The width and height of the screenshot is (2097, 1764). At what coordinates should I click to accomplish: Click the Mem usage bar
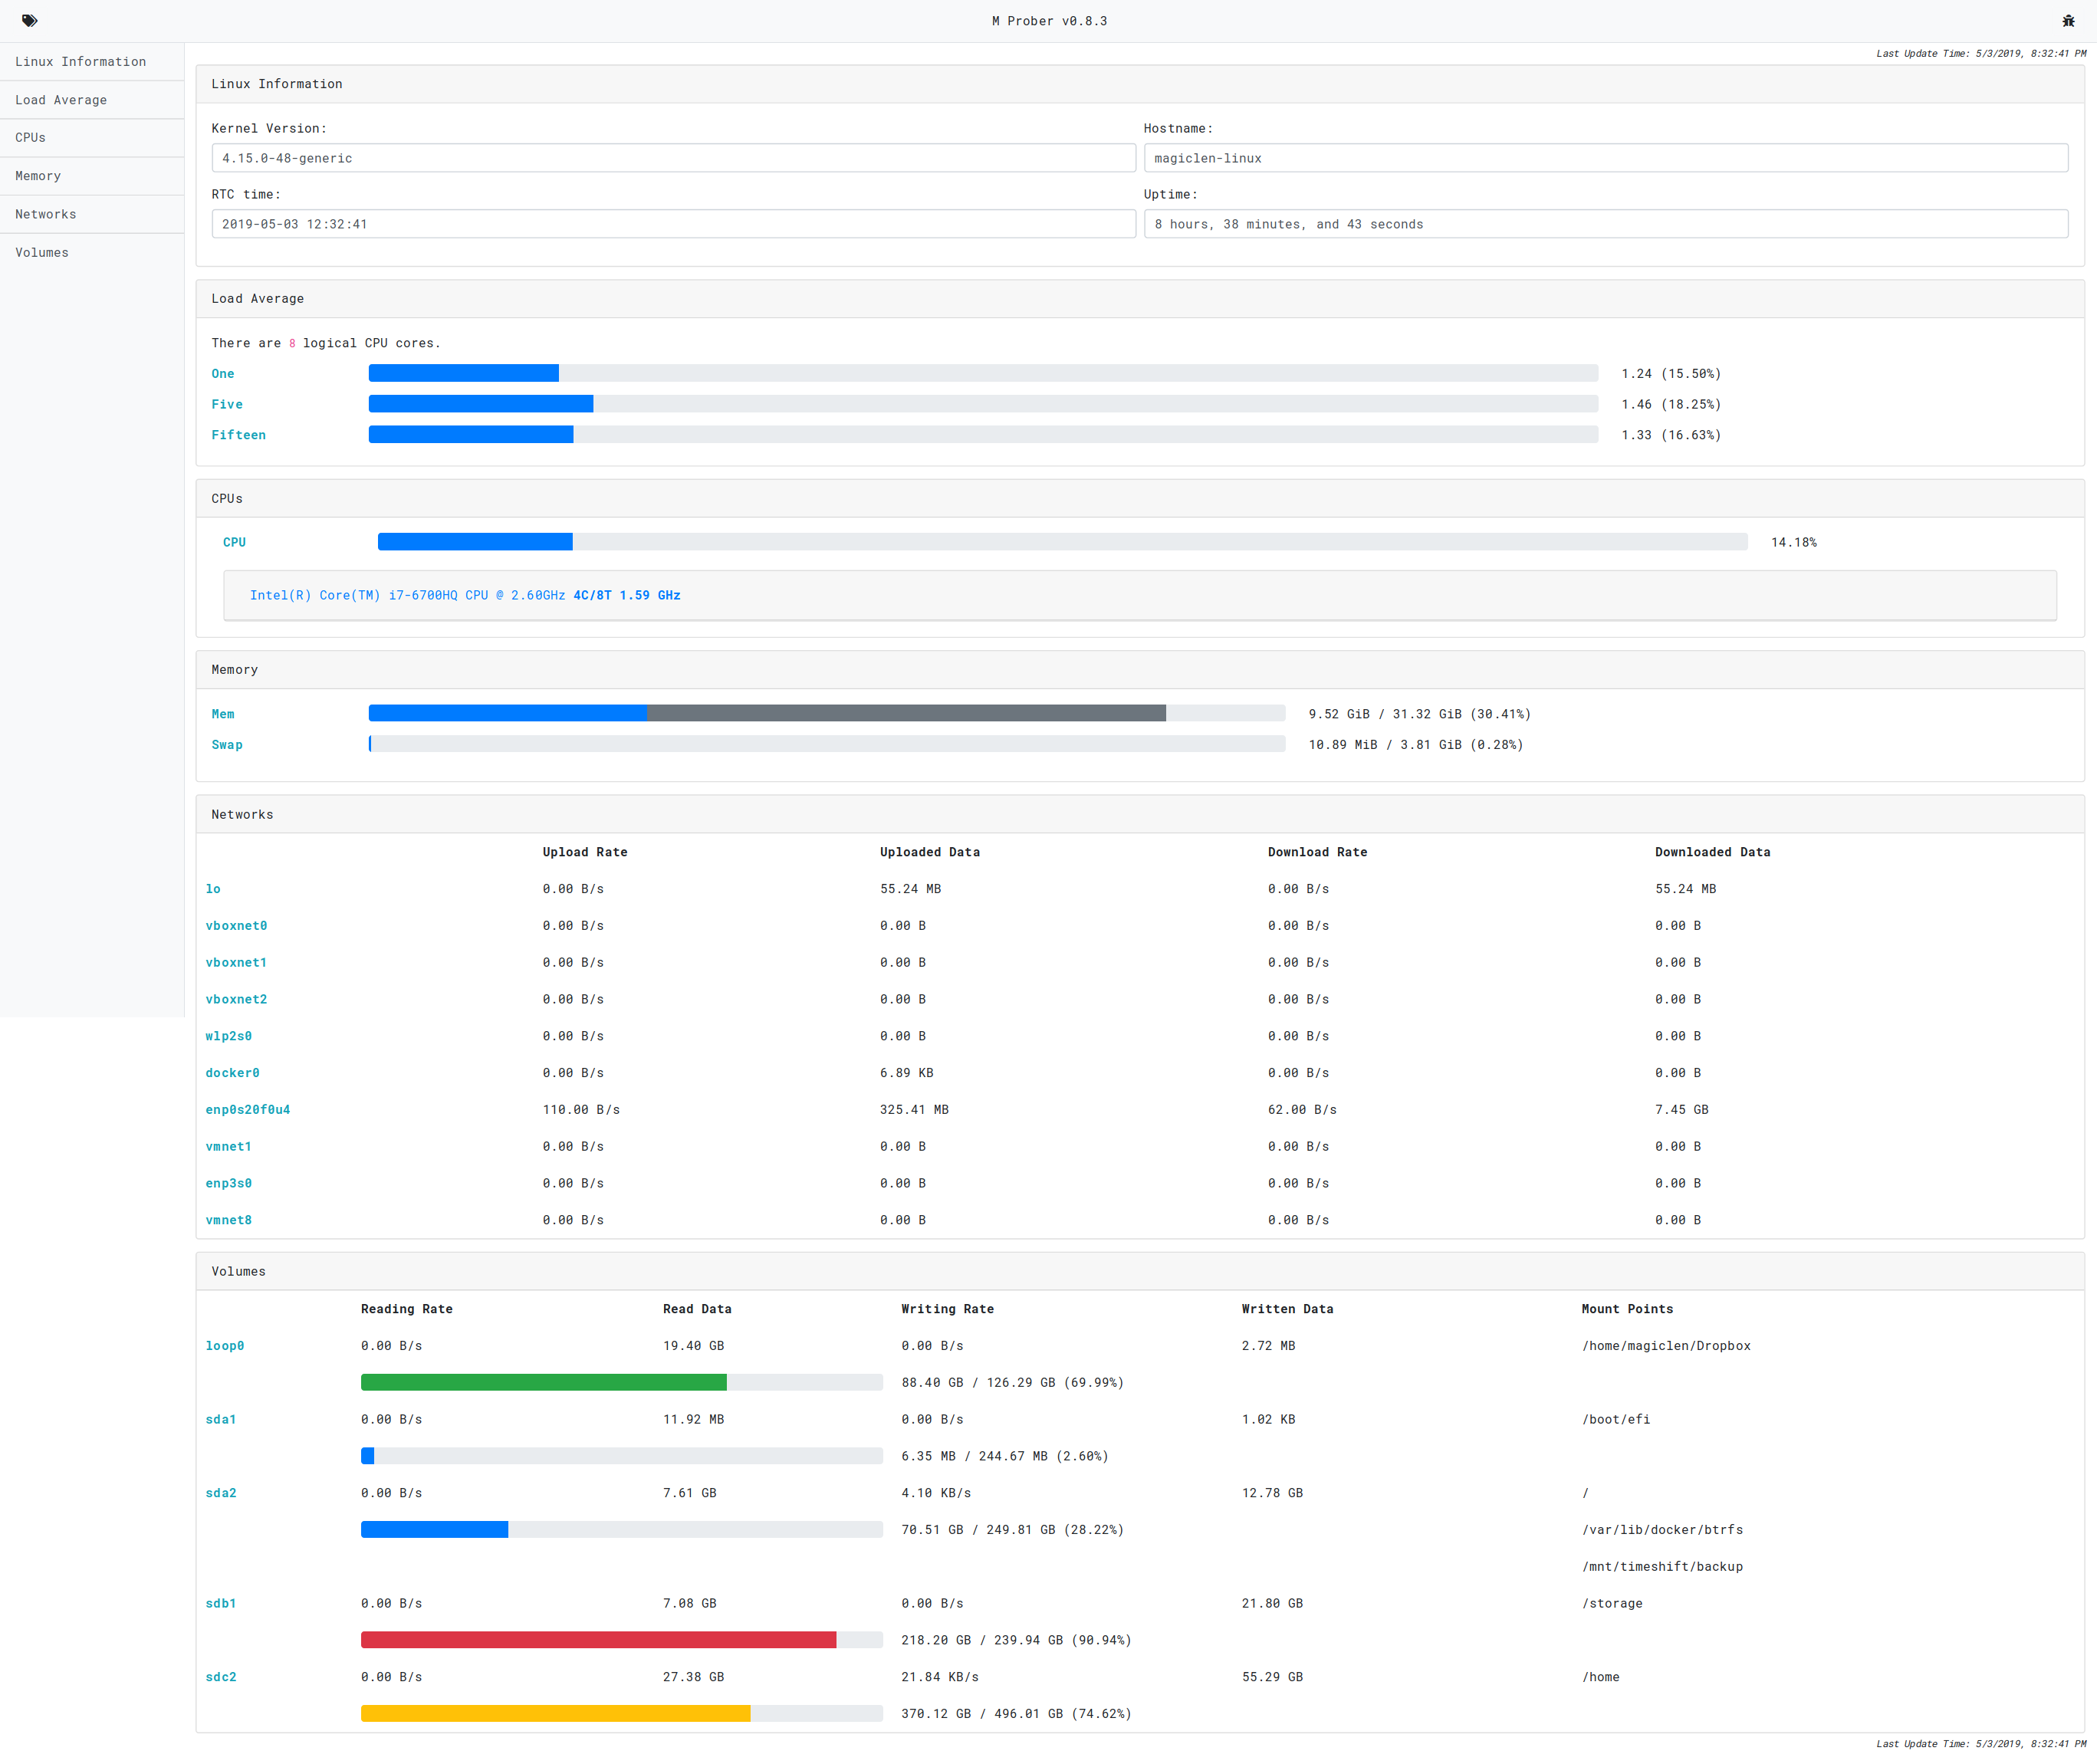click(827, 714)
